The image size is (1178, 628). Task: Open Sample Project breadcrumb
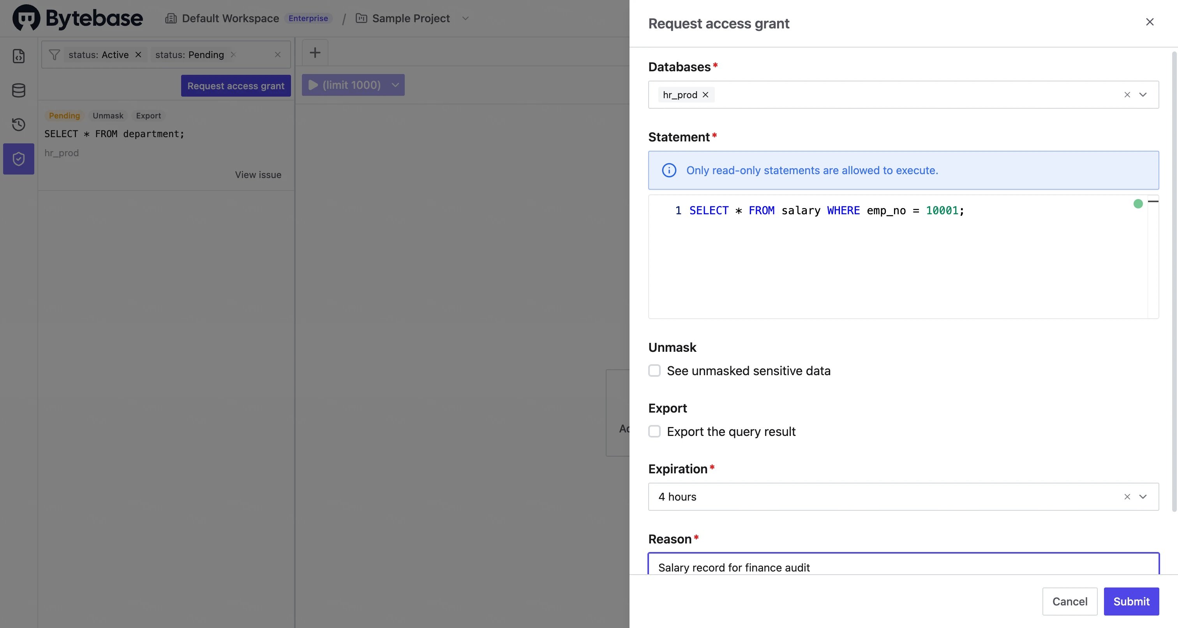click(x=411, y=18)
